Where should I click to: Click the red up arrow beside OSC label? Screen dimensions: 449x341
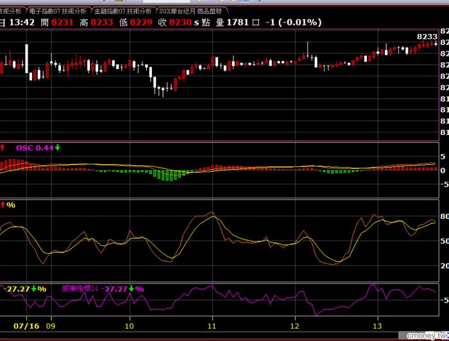(3, 147)
